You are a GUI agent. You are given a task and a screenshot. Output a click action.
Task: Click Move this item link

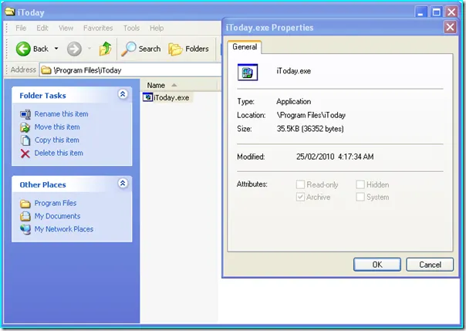coord(57,127)
